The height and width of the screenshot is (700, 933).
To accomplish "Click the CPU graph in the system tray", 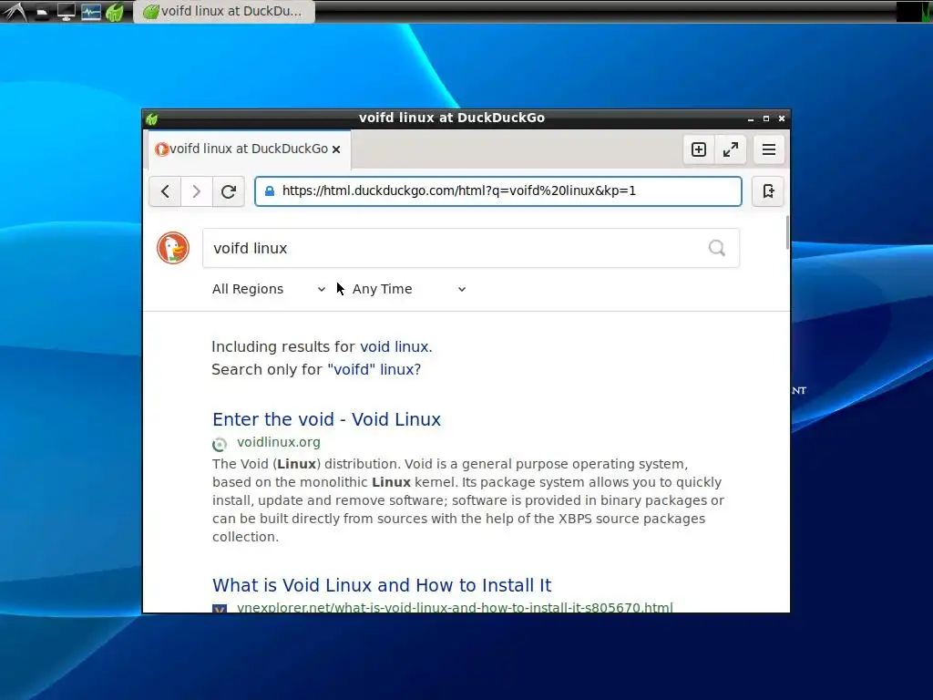I will [x=913, y=12].
